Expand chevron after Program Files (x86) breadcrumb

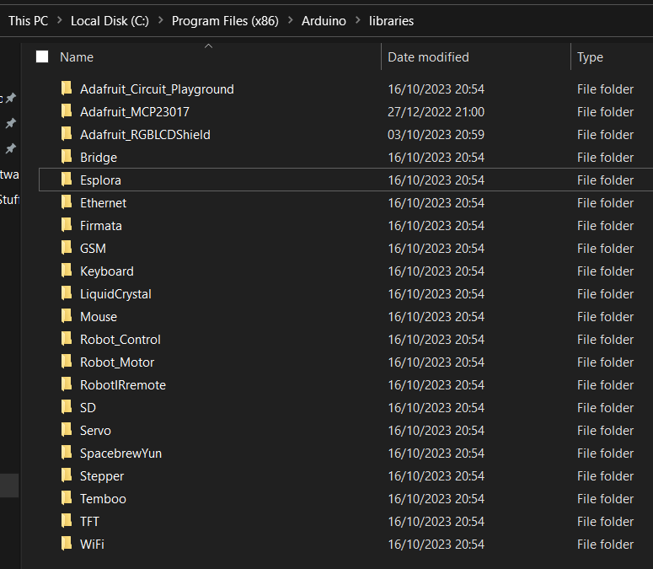[x=290, y=20]
